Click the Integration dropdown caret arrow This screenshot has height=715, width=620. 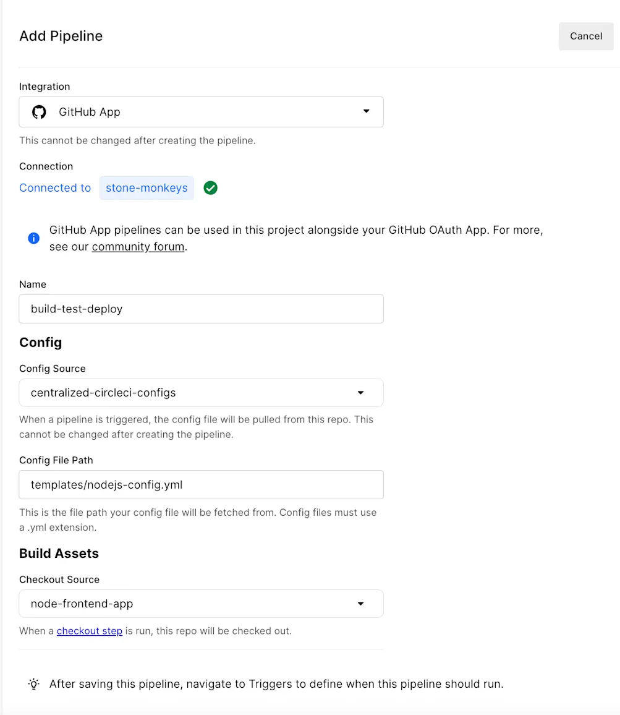point(366,111)
